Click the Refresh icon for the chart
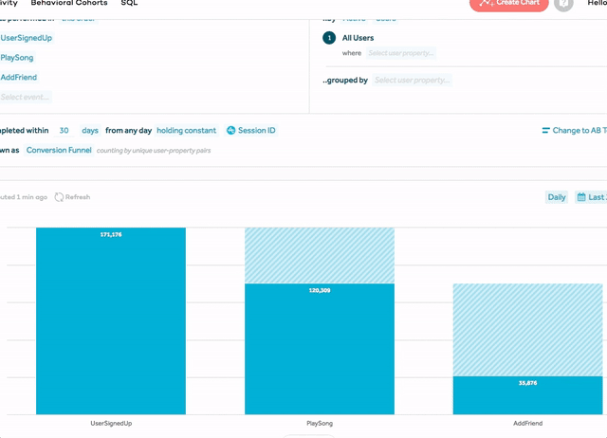This screenshot has height=438, width=607. click(60, 197)
